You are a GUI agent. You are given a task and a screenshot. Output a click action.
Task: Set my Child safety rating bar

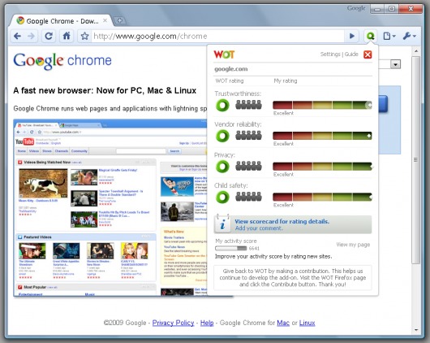322,197
